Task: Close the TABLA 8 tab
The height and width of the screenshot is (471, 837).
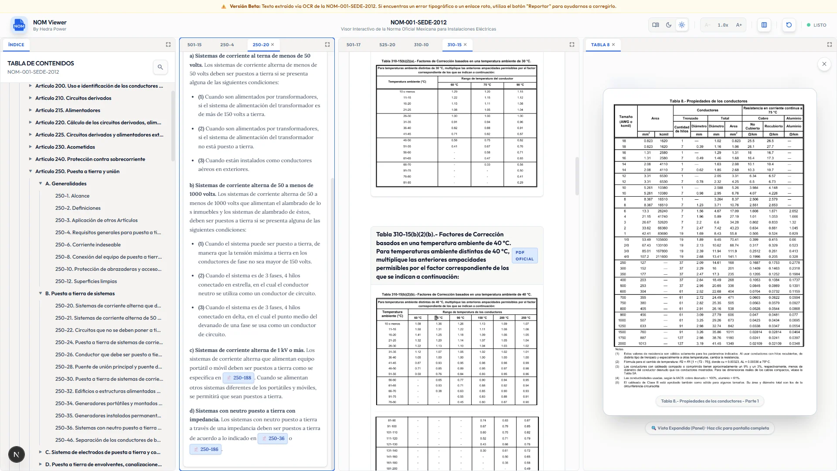Action: click(613, 44)
